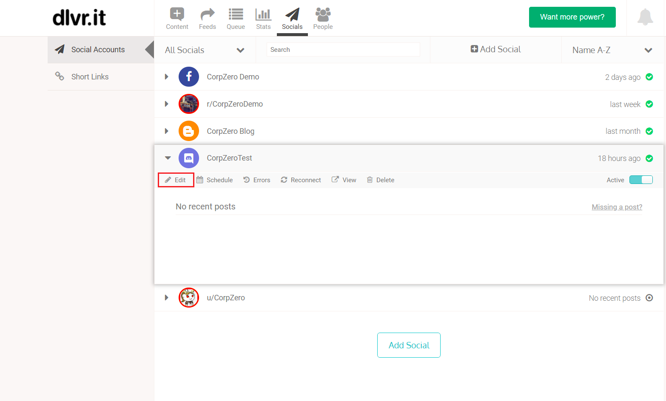This screenshot has height=401, width=666.
Task: View the Stats chart icon
Action: pos(263,14)
